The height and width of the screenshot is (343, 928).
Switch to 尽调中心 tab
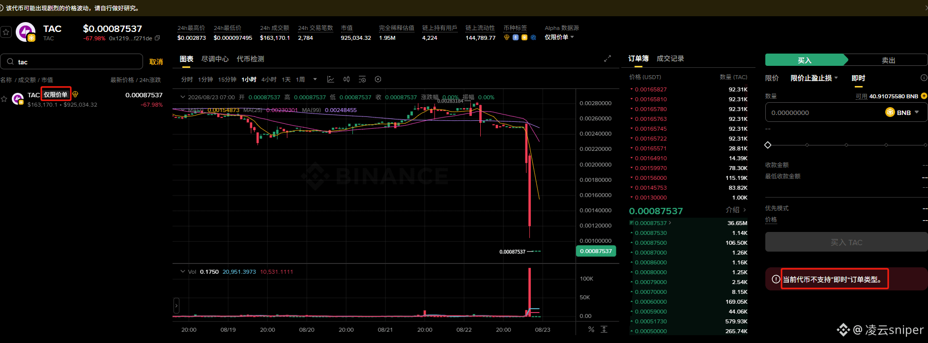(x=215, y=59)
